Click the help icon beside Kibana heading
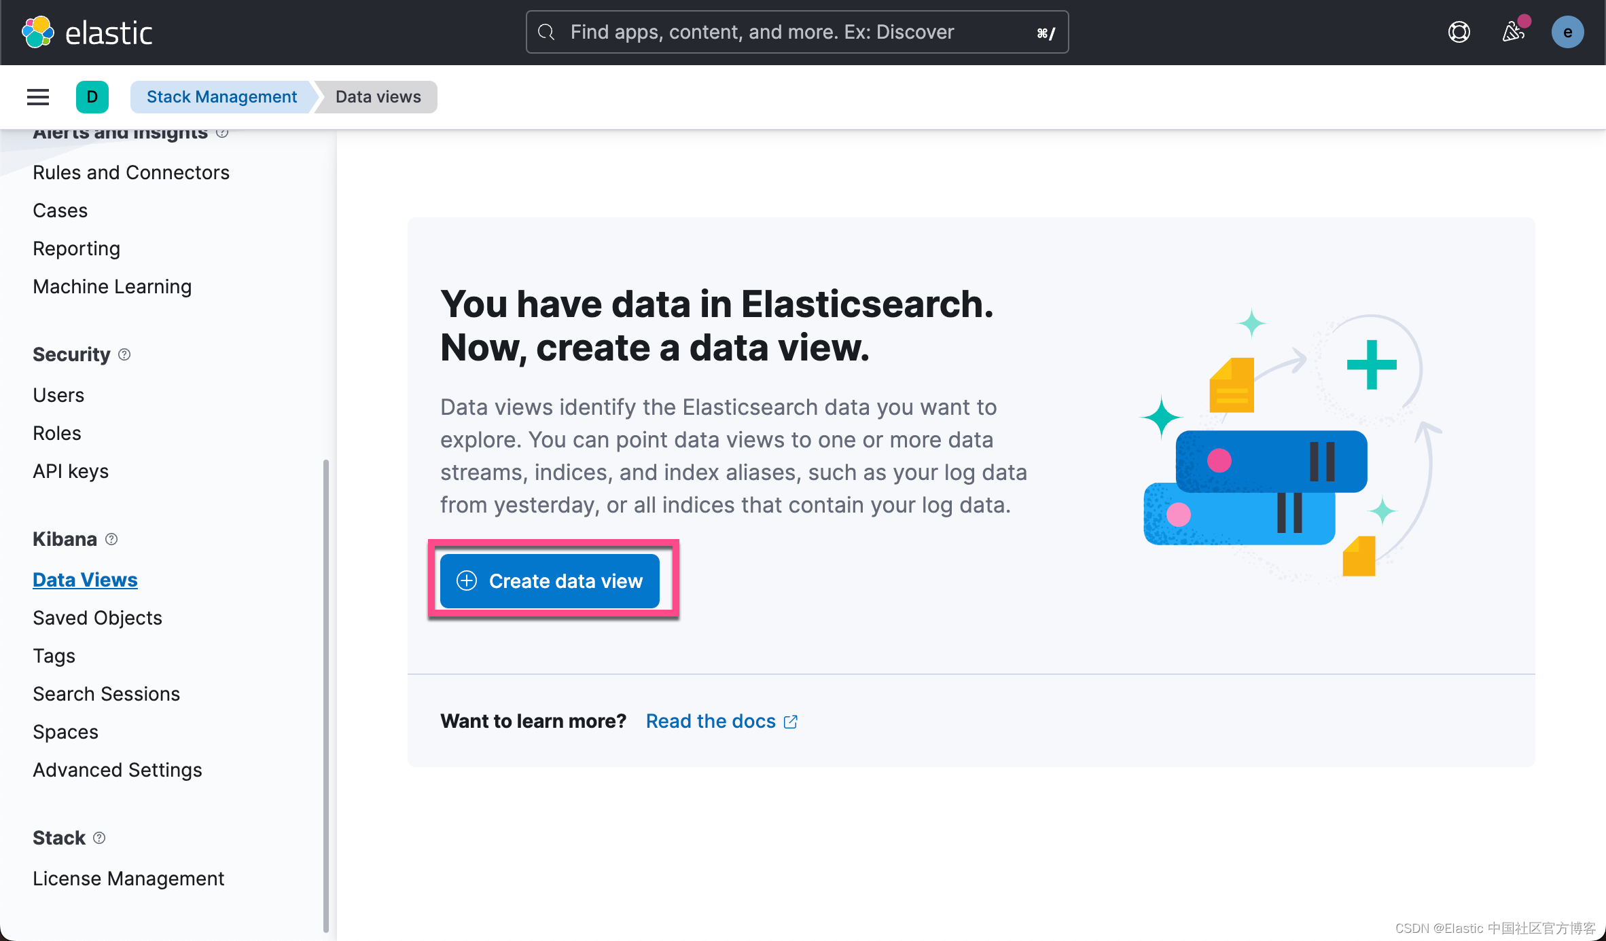This screenshot has height=941, width=1606. pos(111,539)
